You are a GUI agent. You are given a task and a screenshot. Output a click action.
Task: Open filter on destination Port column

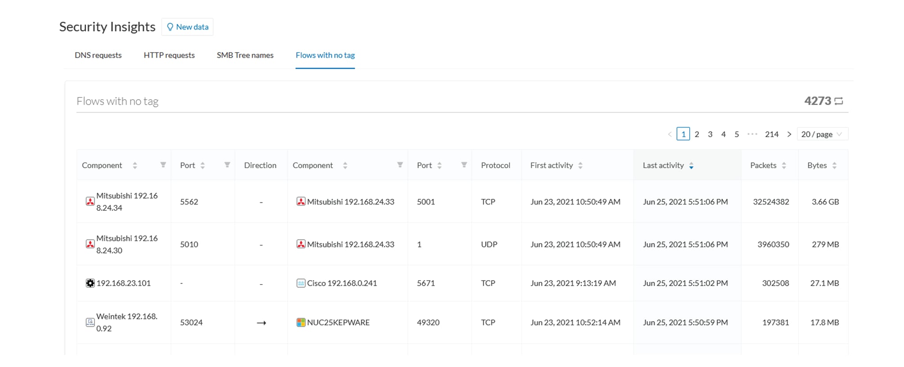pyautogui.click(x=464, y=165)
